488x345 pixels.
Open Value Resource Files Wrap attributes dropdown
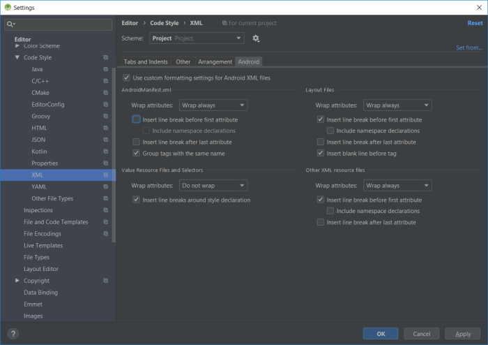point(213,186)
